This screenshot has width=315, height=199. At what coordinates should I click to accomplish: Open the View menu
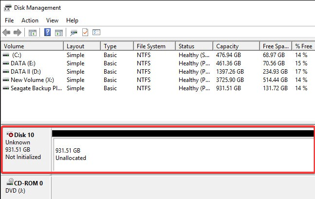(x=52, y=20)
